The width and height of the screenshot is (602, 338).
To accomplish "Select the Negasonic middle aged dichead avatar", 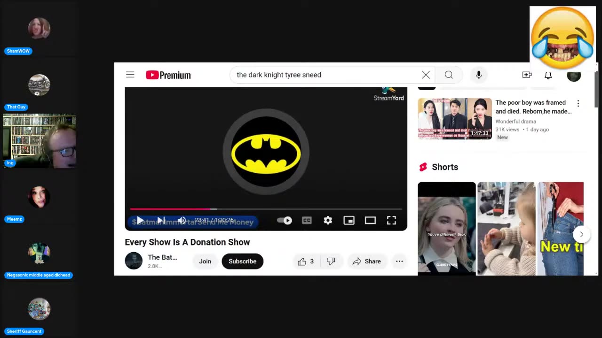I will pyautogui.click(x=39, y=253).
